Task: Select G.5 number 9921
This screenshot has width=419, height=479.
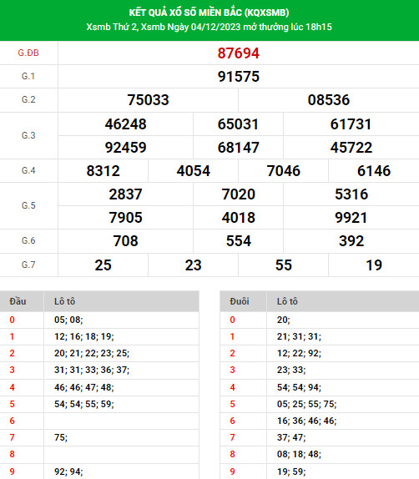Action: pos(351,218)
